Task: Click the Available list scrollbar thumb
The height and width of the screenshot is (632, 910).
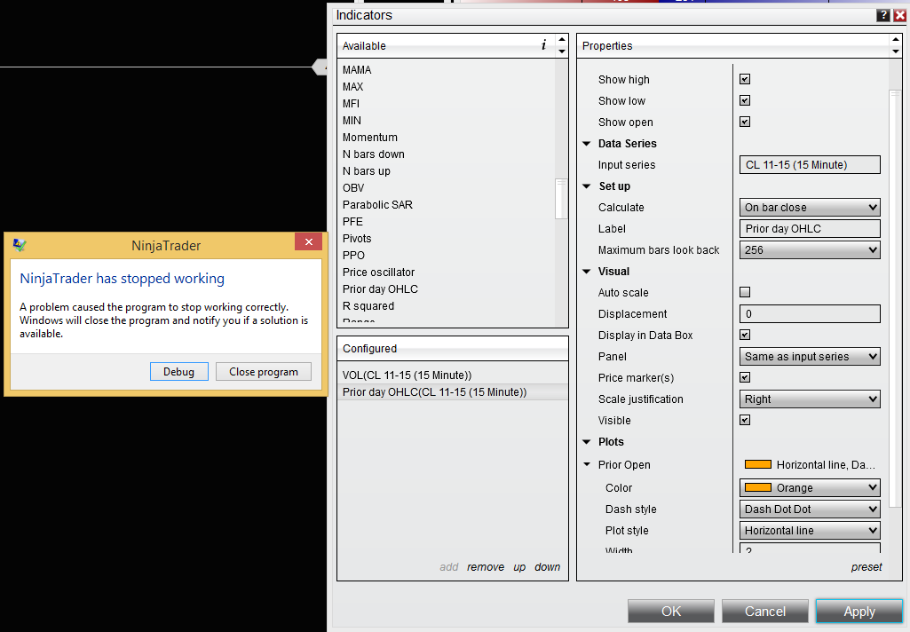Action: click(x=560, y=199)
